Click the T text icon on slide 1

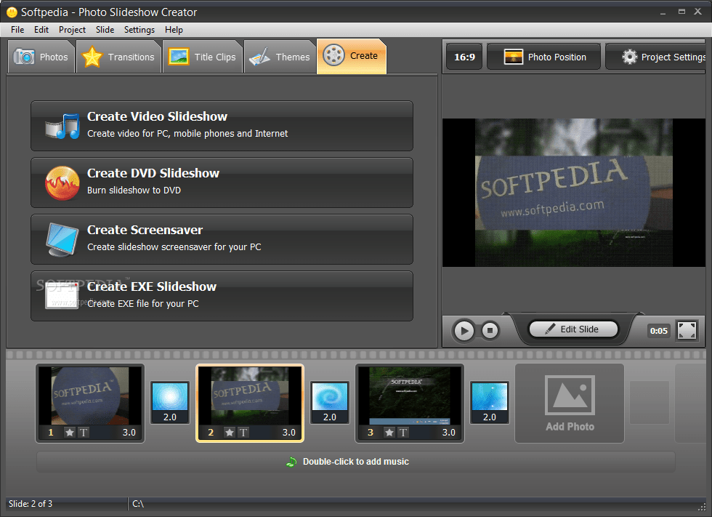pos(84,433)
